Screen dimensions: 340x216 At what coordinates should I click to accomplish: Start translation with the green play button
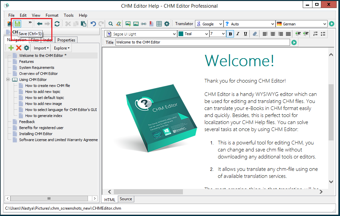[x=332, y=24]
